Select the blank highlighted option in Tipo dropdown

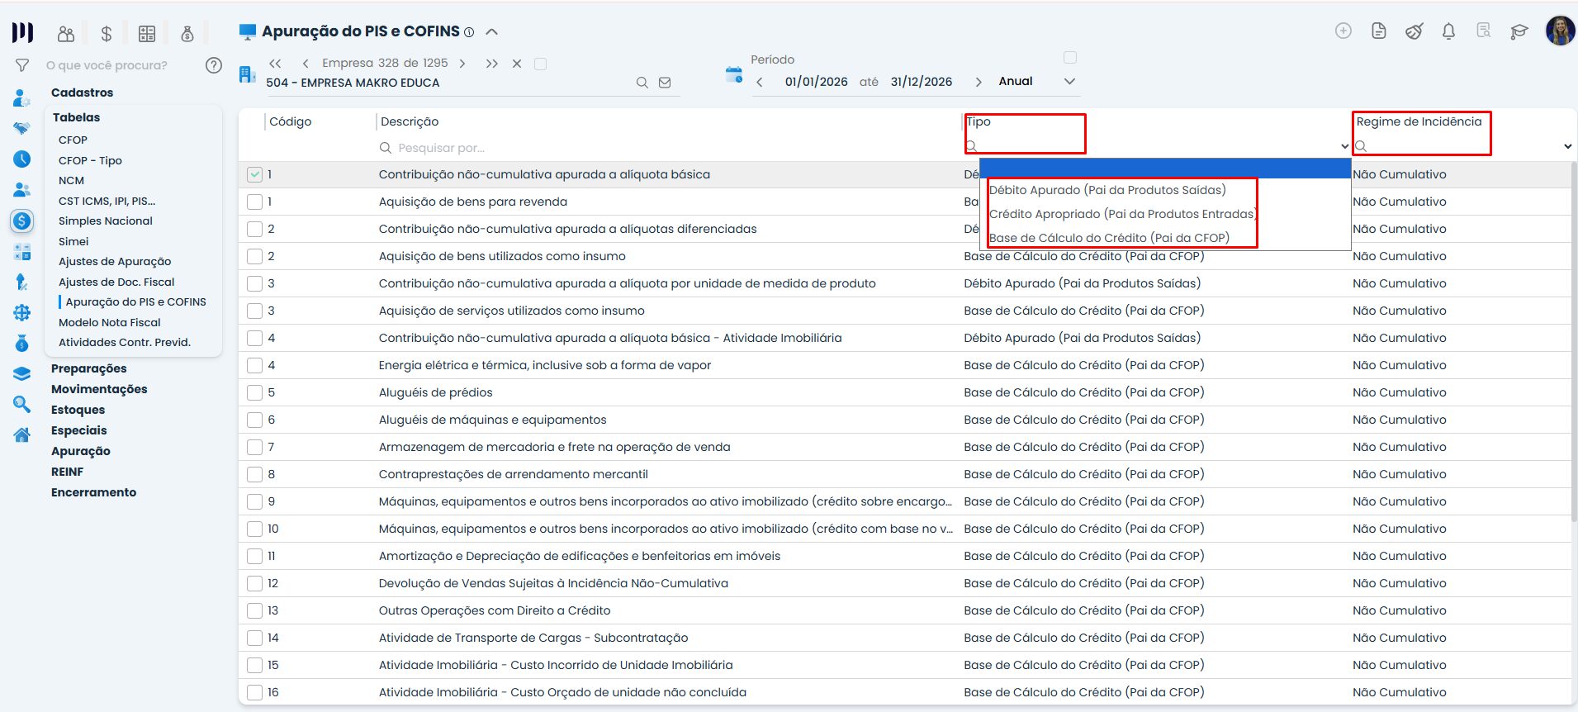(1165, 169)
